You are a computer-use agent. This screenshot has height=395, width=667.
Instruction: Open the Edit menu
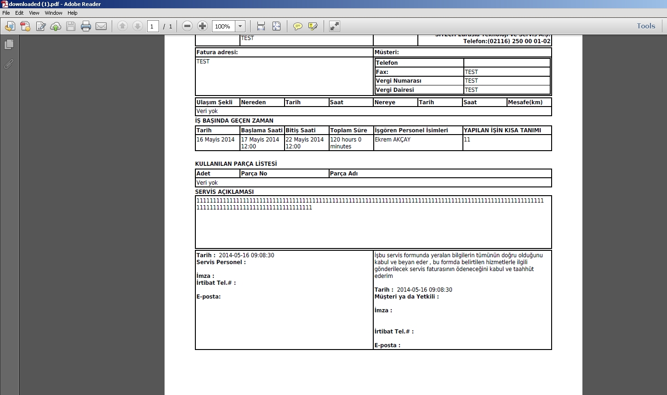[19, 13]
